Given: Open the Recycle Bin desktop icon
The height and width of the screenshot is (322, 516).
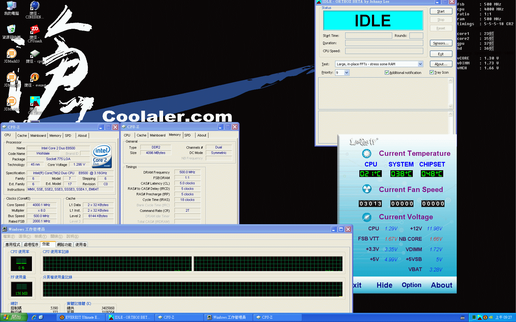Looking at the screenshot, I should (x=11, y=32).
